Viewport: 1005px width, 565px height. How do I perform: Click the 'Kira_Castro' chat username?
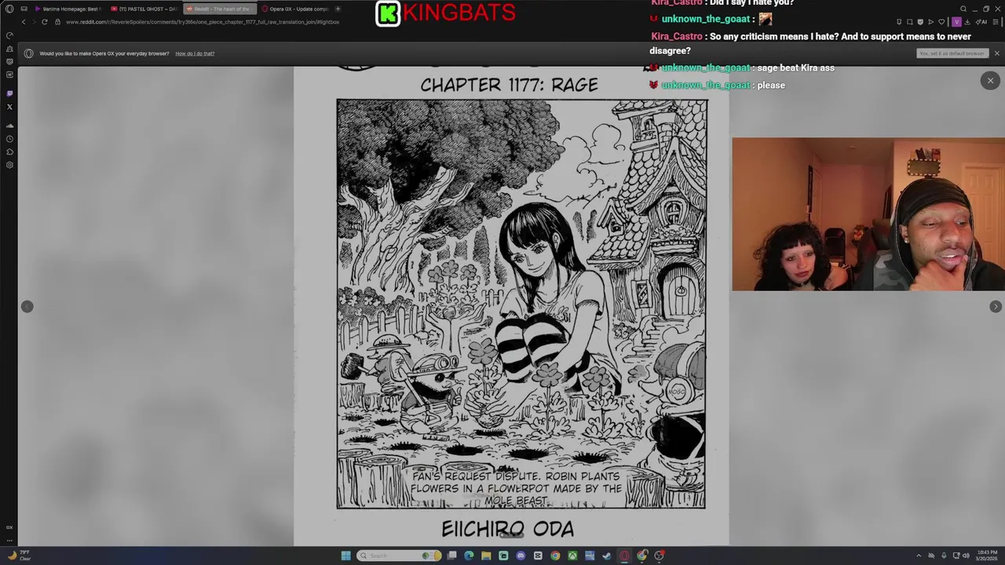click(x=677, y=37)
